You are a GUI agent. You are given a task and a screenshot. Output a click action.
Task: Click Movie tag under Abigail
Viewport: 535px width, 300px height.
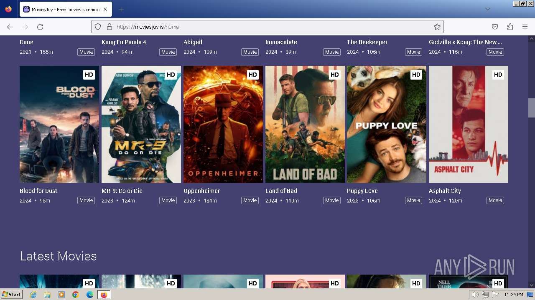click(250, 52)
